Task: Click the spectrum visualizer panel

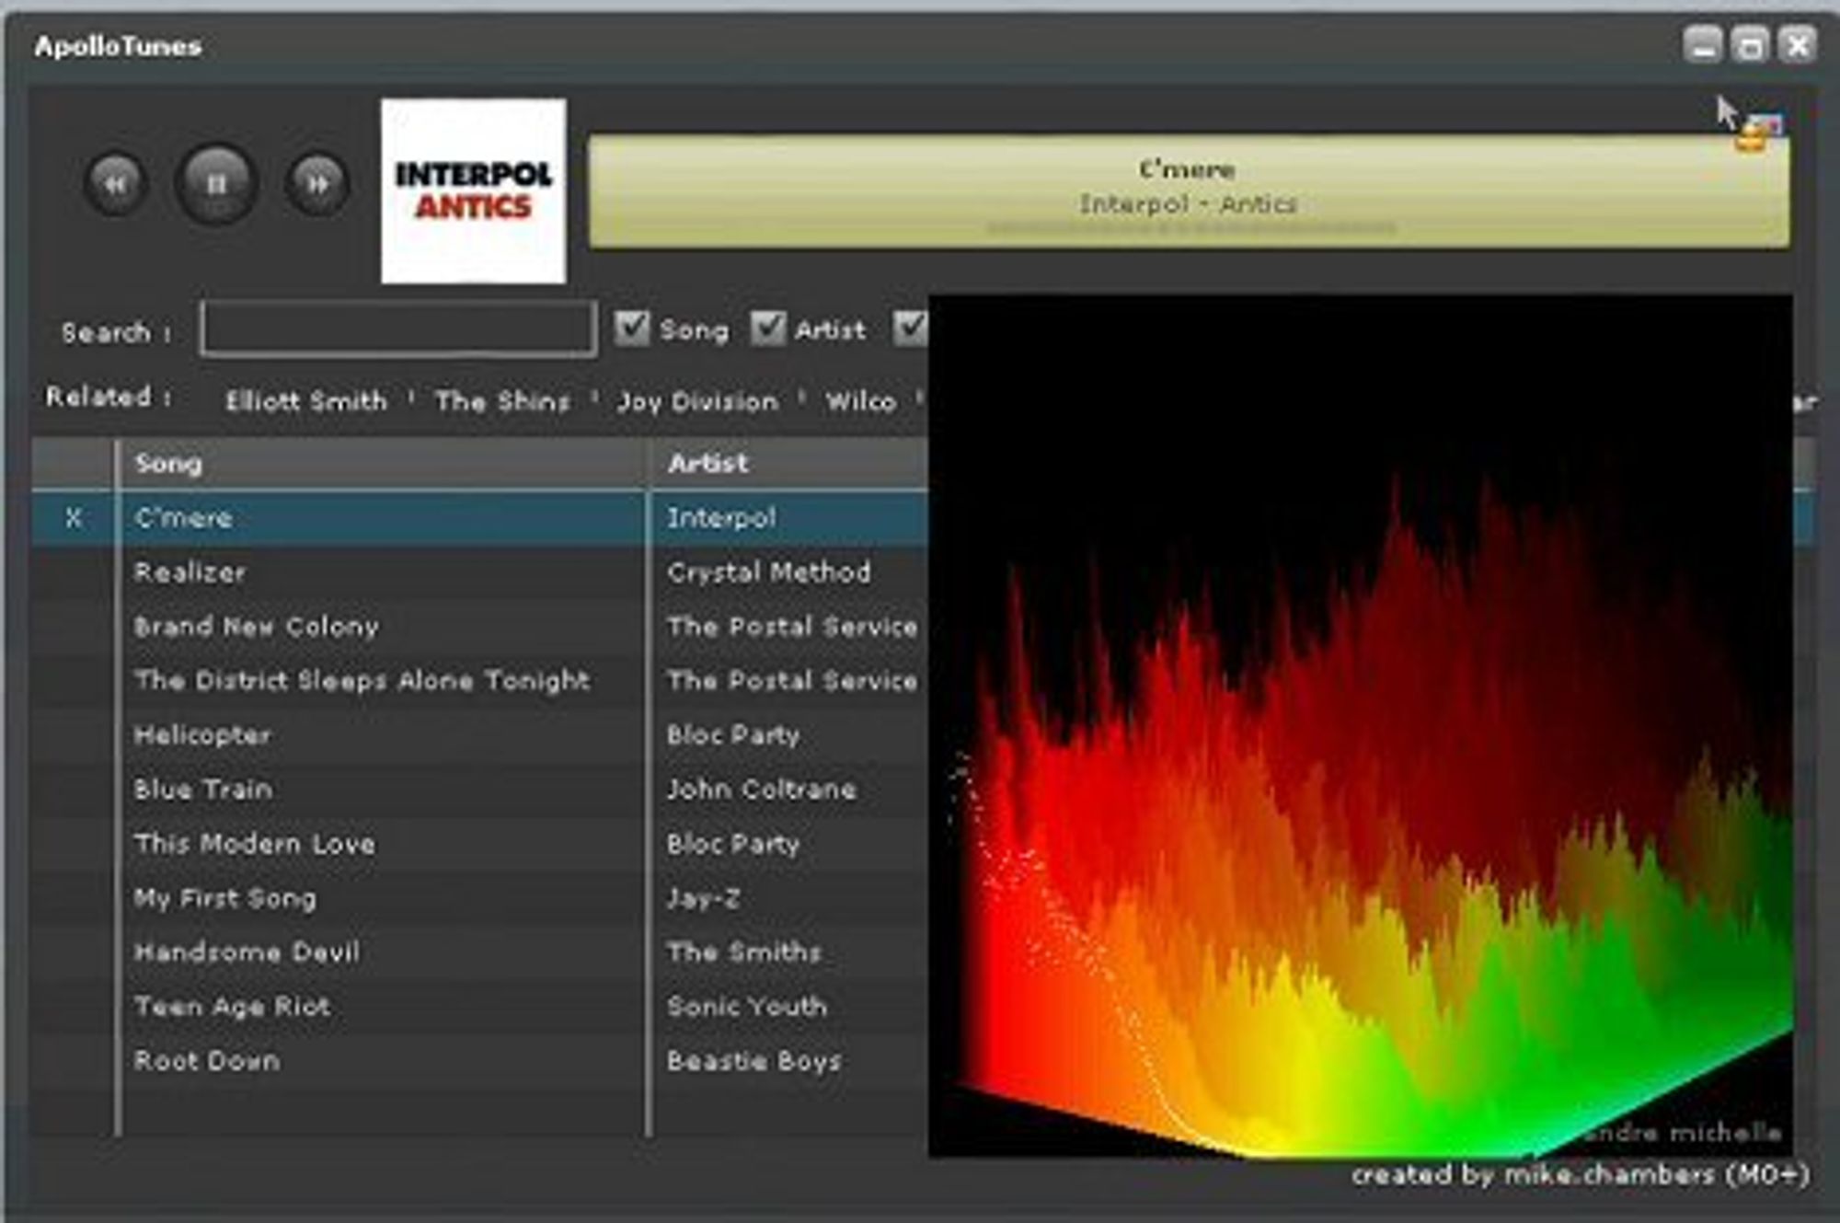Action: point(1361,725)
